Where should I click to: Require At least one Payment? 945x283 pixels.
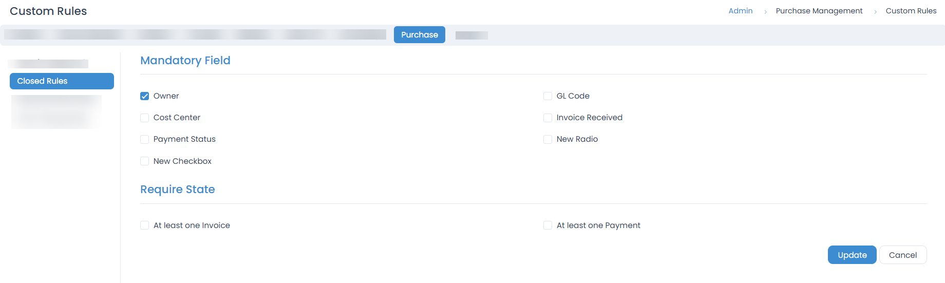click(547, 225)
